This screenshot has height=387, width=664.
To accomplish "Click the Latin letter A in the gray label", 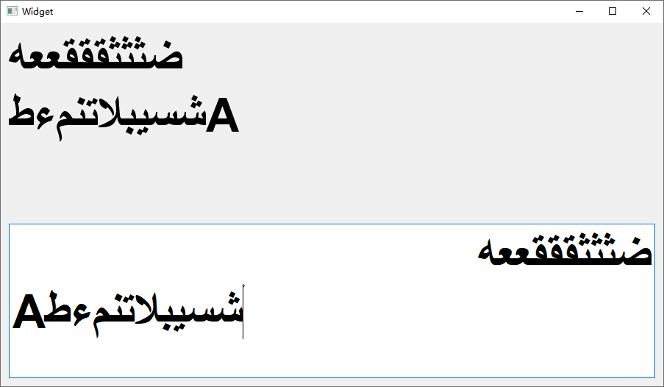I will pyautogui.click(x=223, y=116).
